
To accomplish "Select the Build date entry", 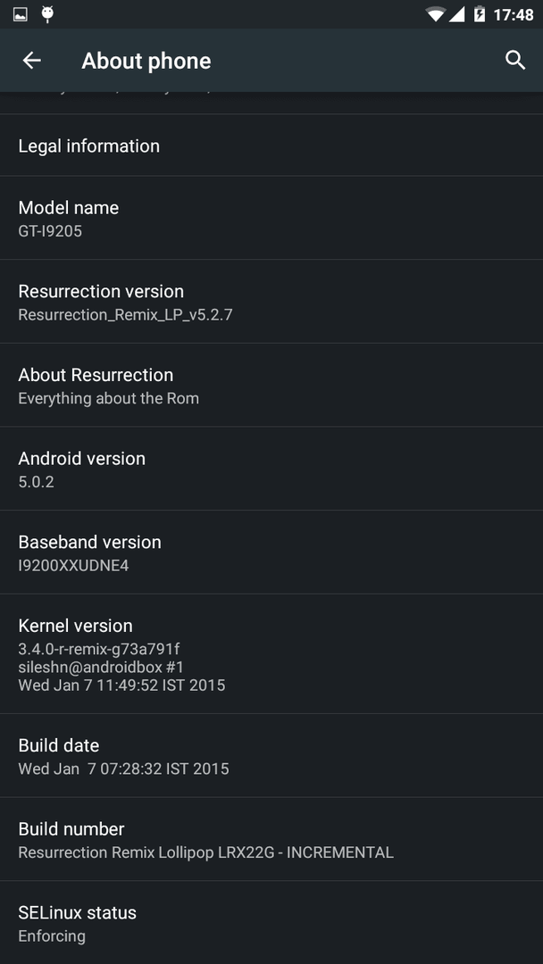I will click(x=271, y=756).
